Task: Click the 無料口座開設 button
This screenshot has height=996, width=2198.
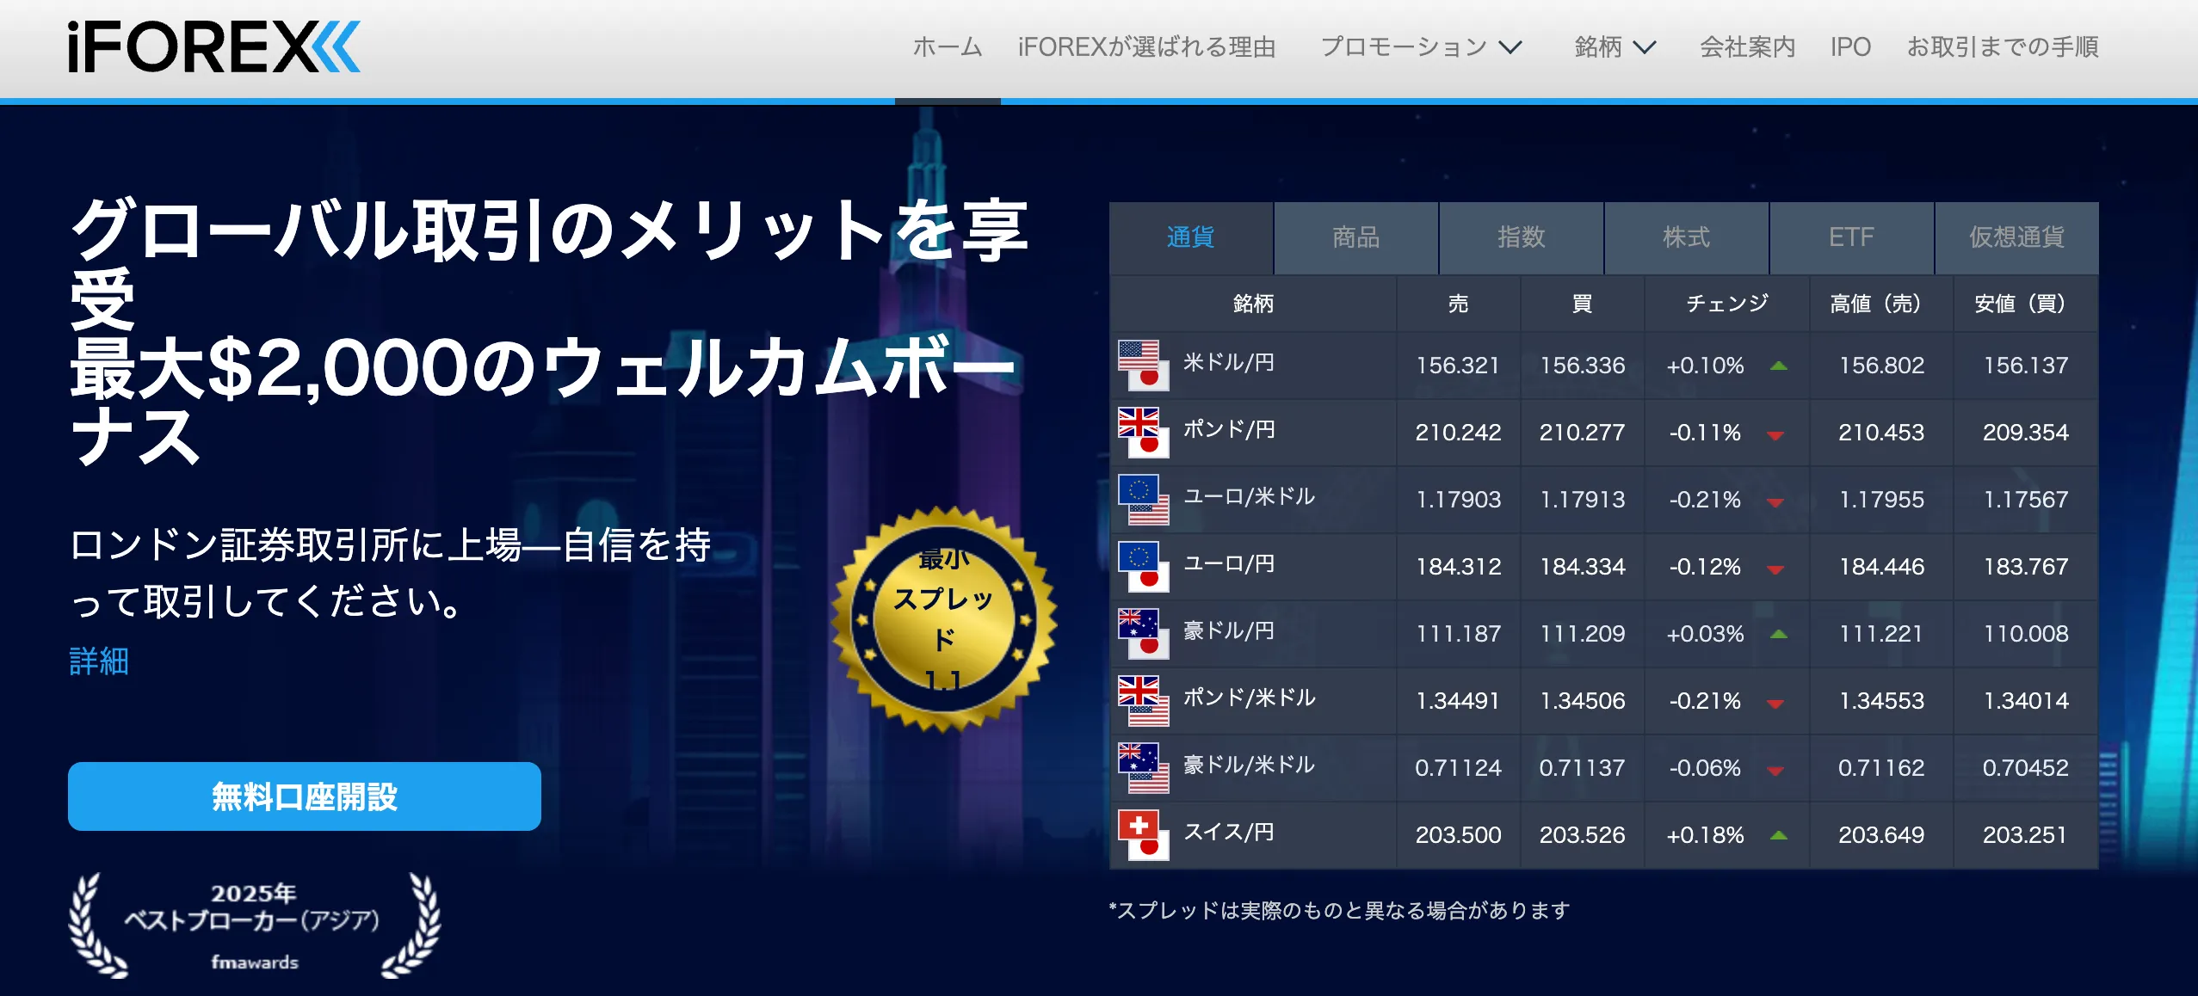Action: click(x=304, y=796)
